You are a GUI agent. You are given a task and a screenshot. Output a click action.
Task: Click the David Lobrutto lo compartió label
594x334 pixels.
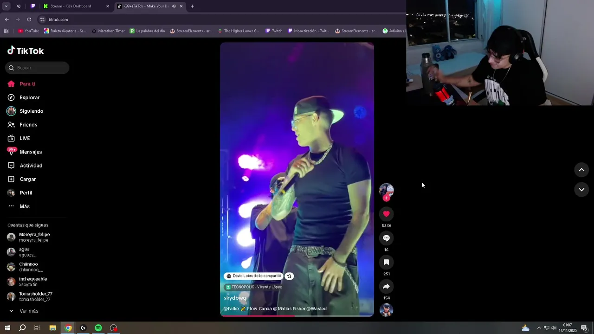tap(254, 276)
